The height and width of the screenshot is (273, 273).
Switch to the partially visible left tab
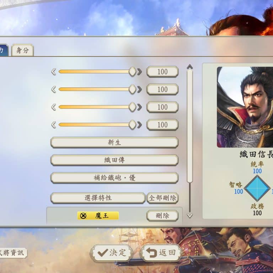(x=4, y=50)
